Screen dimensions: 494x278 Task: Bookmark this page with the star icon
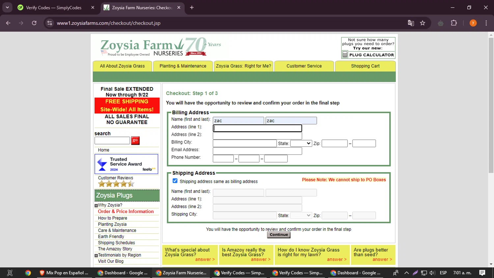click(423, 23)
